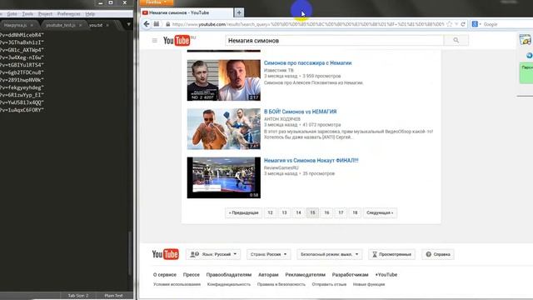Click thumbnail of Симонов про пассажира video
This screenshot has width=533, height=300.
[224, 80]
